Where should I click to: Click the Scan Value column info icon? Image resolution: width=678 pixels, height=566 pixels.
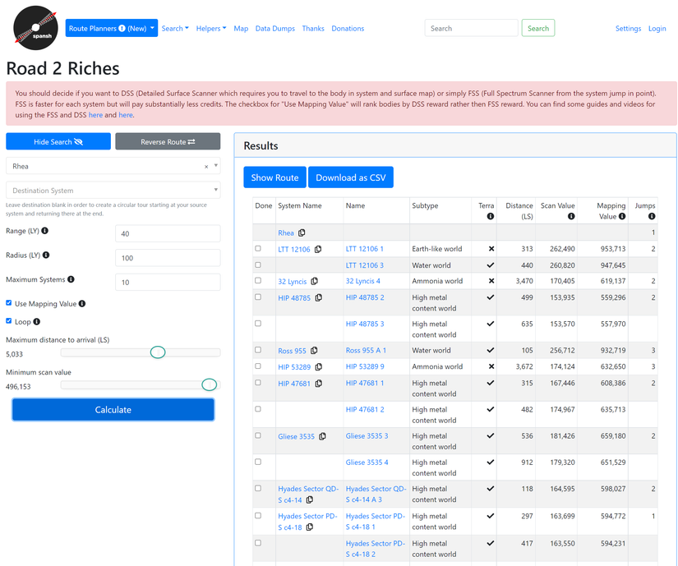tap(570, 217)
